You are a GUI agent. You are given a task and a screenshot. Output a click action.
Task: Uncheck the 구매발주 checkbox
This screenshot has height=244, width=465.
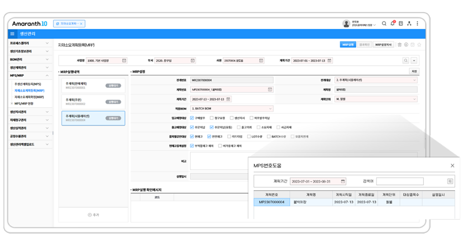pyautogui.click(x=192, y=118)
